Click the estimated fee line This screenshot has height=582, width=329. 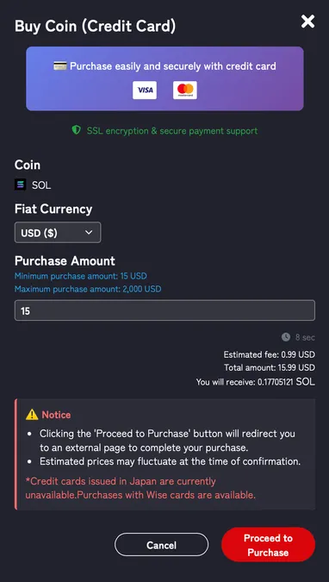pyautogui.click(x=269, y=355)
